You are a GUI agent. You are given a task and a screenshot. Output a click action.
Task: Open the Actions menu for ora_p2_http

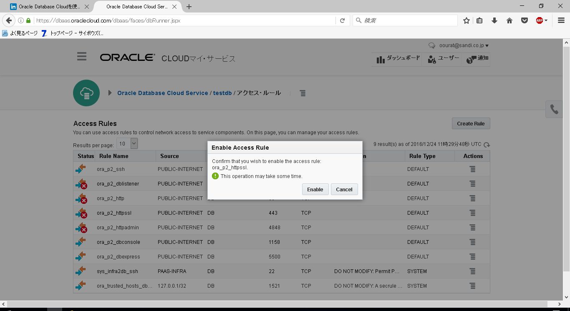pos(472,198)
